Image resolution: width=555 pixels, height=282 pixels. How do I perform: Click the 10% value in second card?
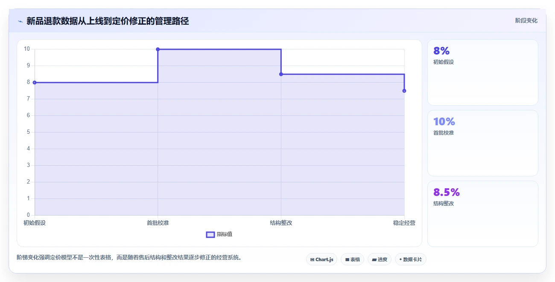[444, 122]
